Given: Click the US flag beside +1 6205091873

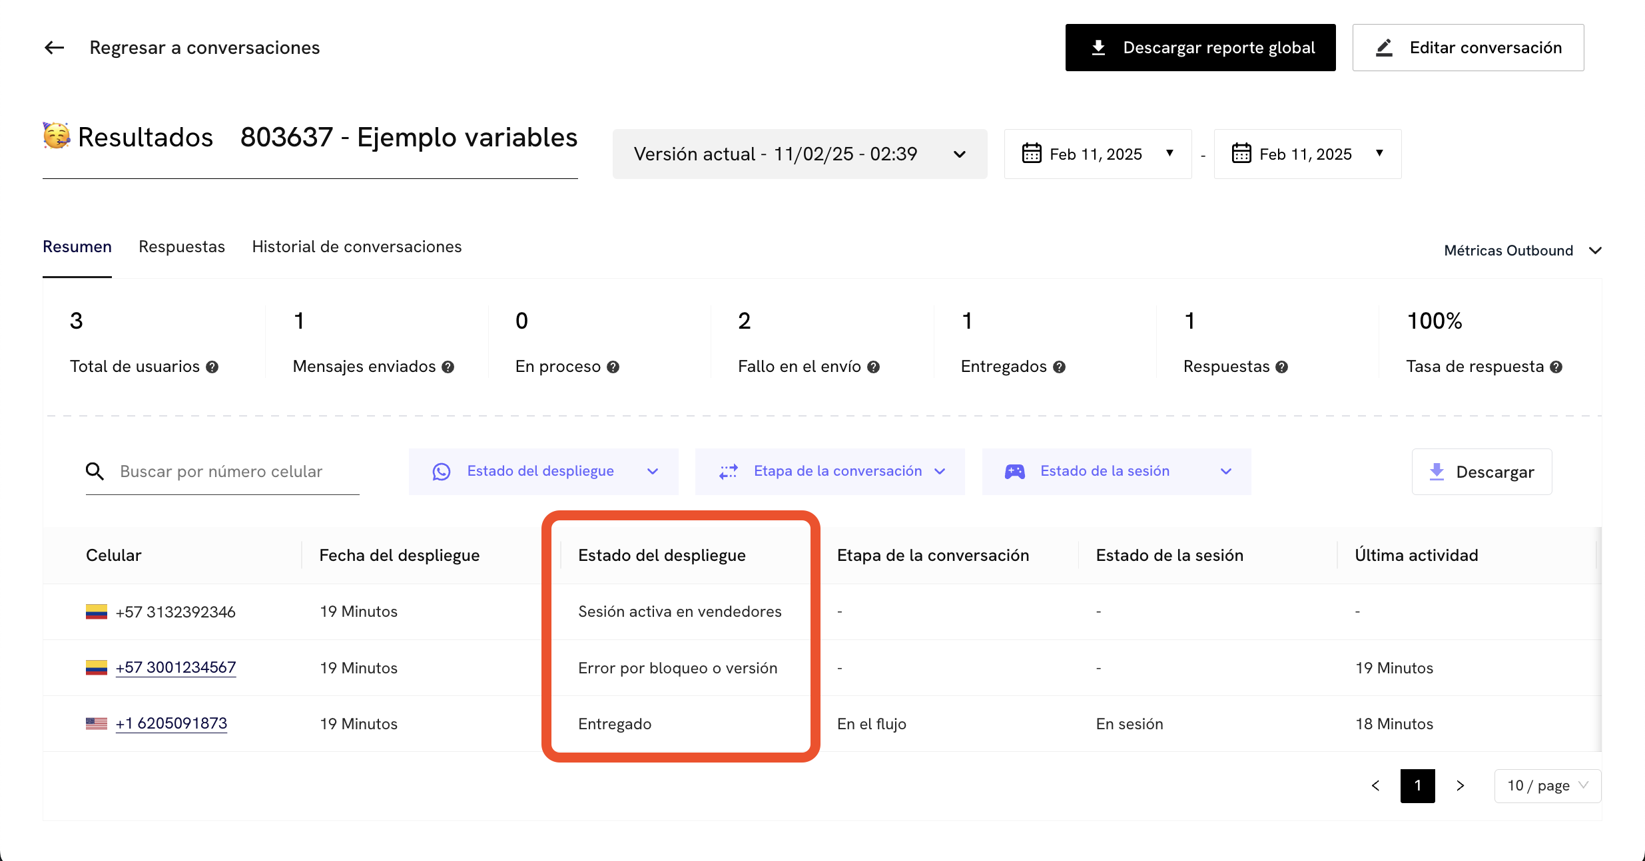Looking at the screenshot, I should [x=97, y=723].
